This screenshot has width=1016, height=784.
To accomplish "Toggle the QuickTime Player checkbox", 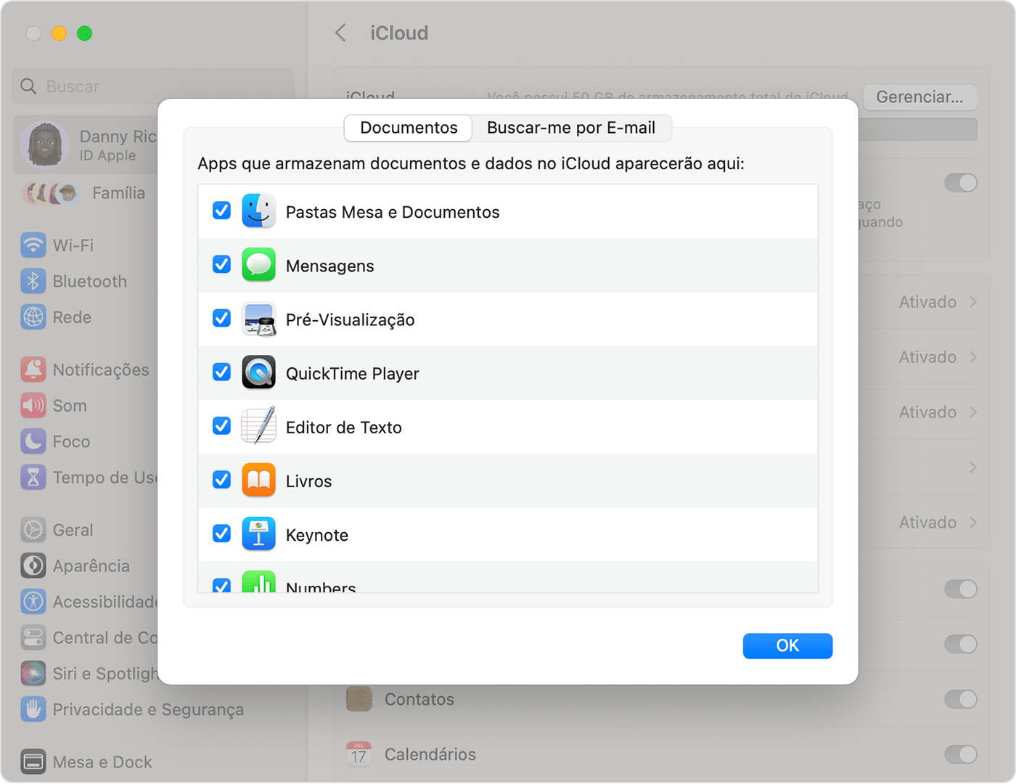I will (221, 372).
